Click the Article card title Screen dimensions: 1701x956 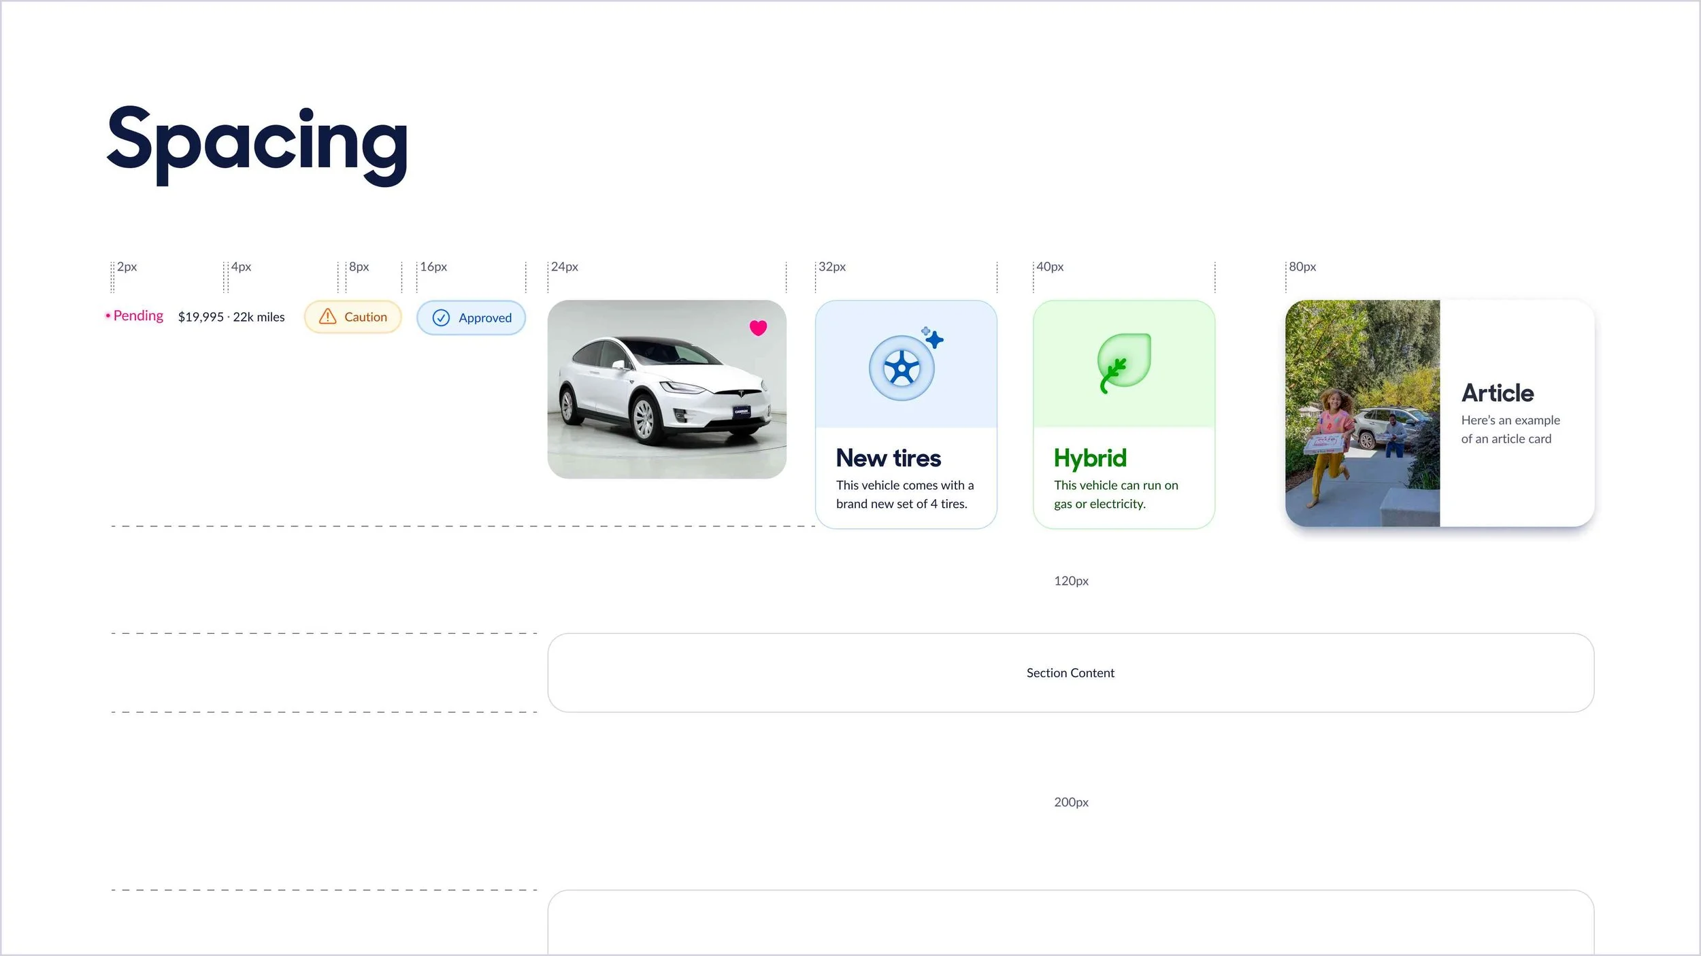1497,393
